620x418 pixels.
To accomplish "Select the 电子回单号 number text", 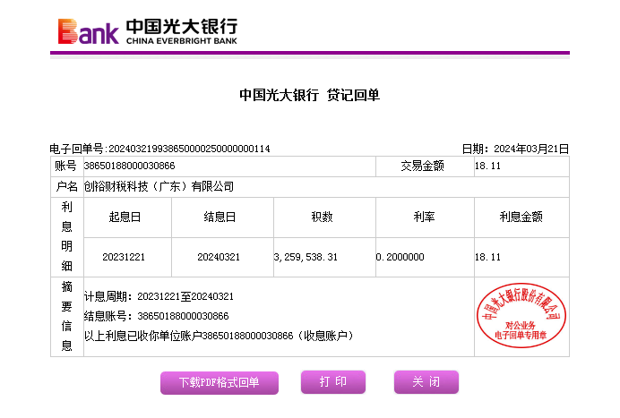I will pyautogui.click(x=189, y=149).
